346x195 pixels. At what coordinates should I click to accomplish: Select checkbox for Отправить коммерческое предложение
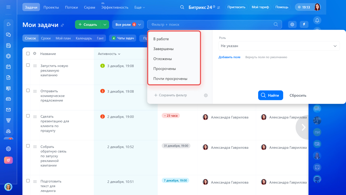28,90
